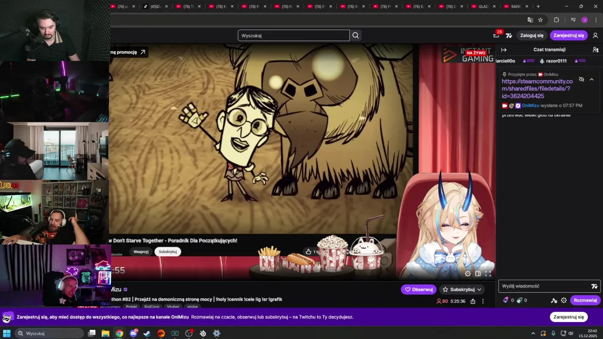
Task: Switch to the GLAD browser tab
Action: coord(482,7)
